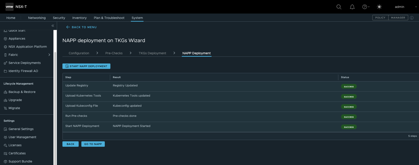Click the Fabric sidebar icon
Image resolution: width=419 pixels, height=165 pixels.
click(5, 55)
